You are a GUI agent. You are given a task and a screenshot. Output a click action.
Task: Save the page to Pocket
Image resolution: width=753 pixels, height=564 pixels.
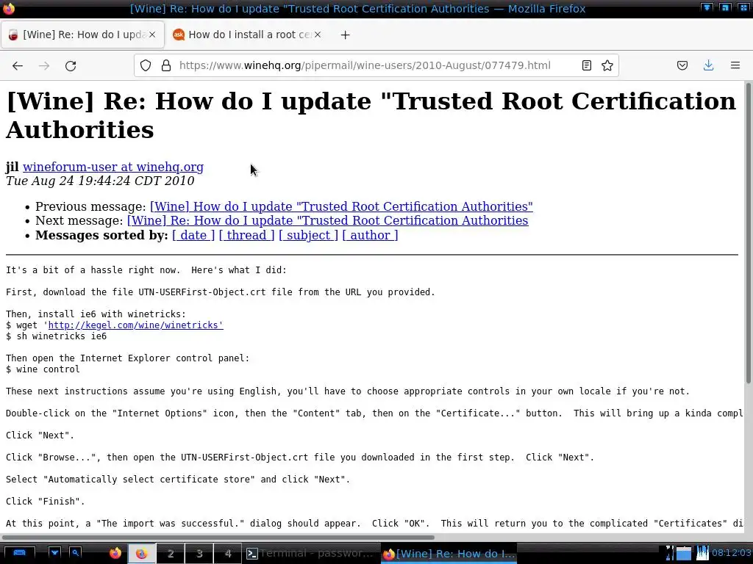[682, 65]
